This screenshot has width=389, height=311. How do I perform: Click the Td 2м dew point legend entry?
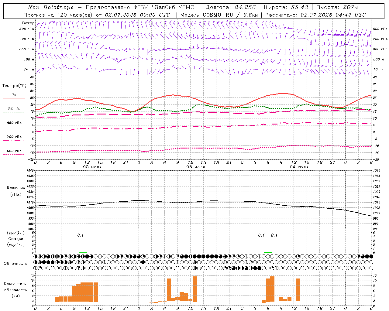[x=14, y=109]
